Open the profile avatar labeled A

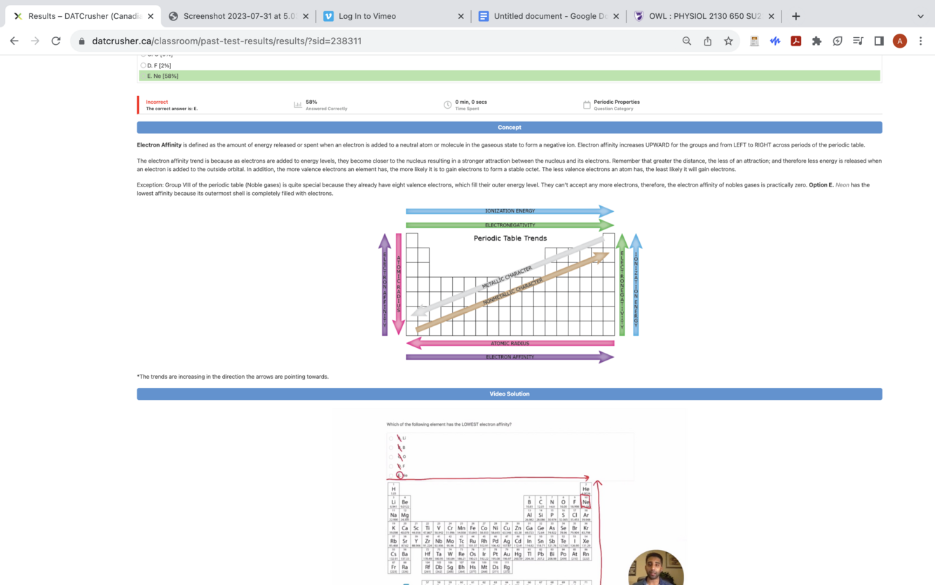pyautogui.click(x=900, y=41)
